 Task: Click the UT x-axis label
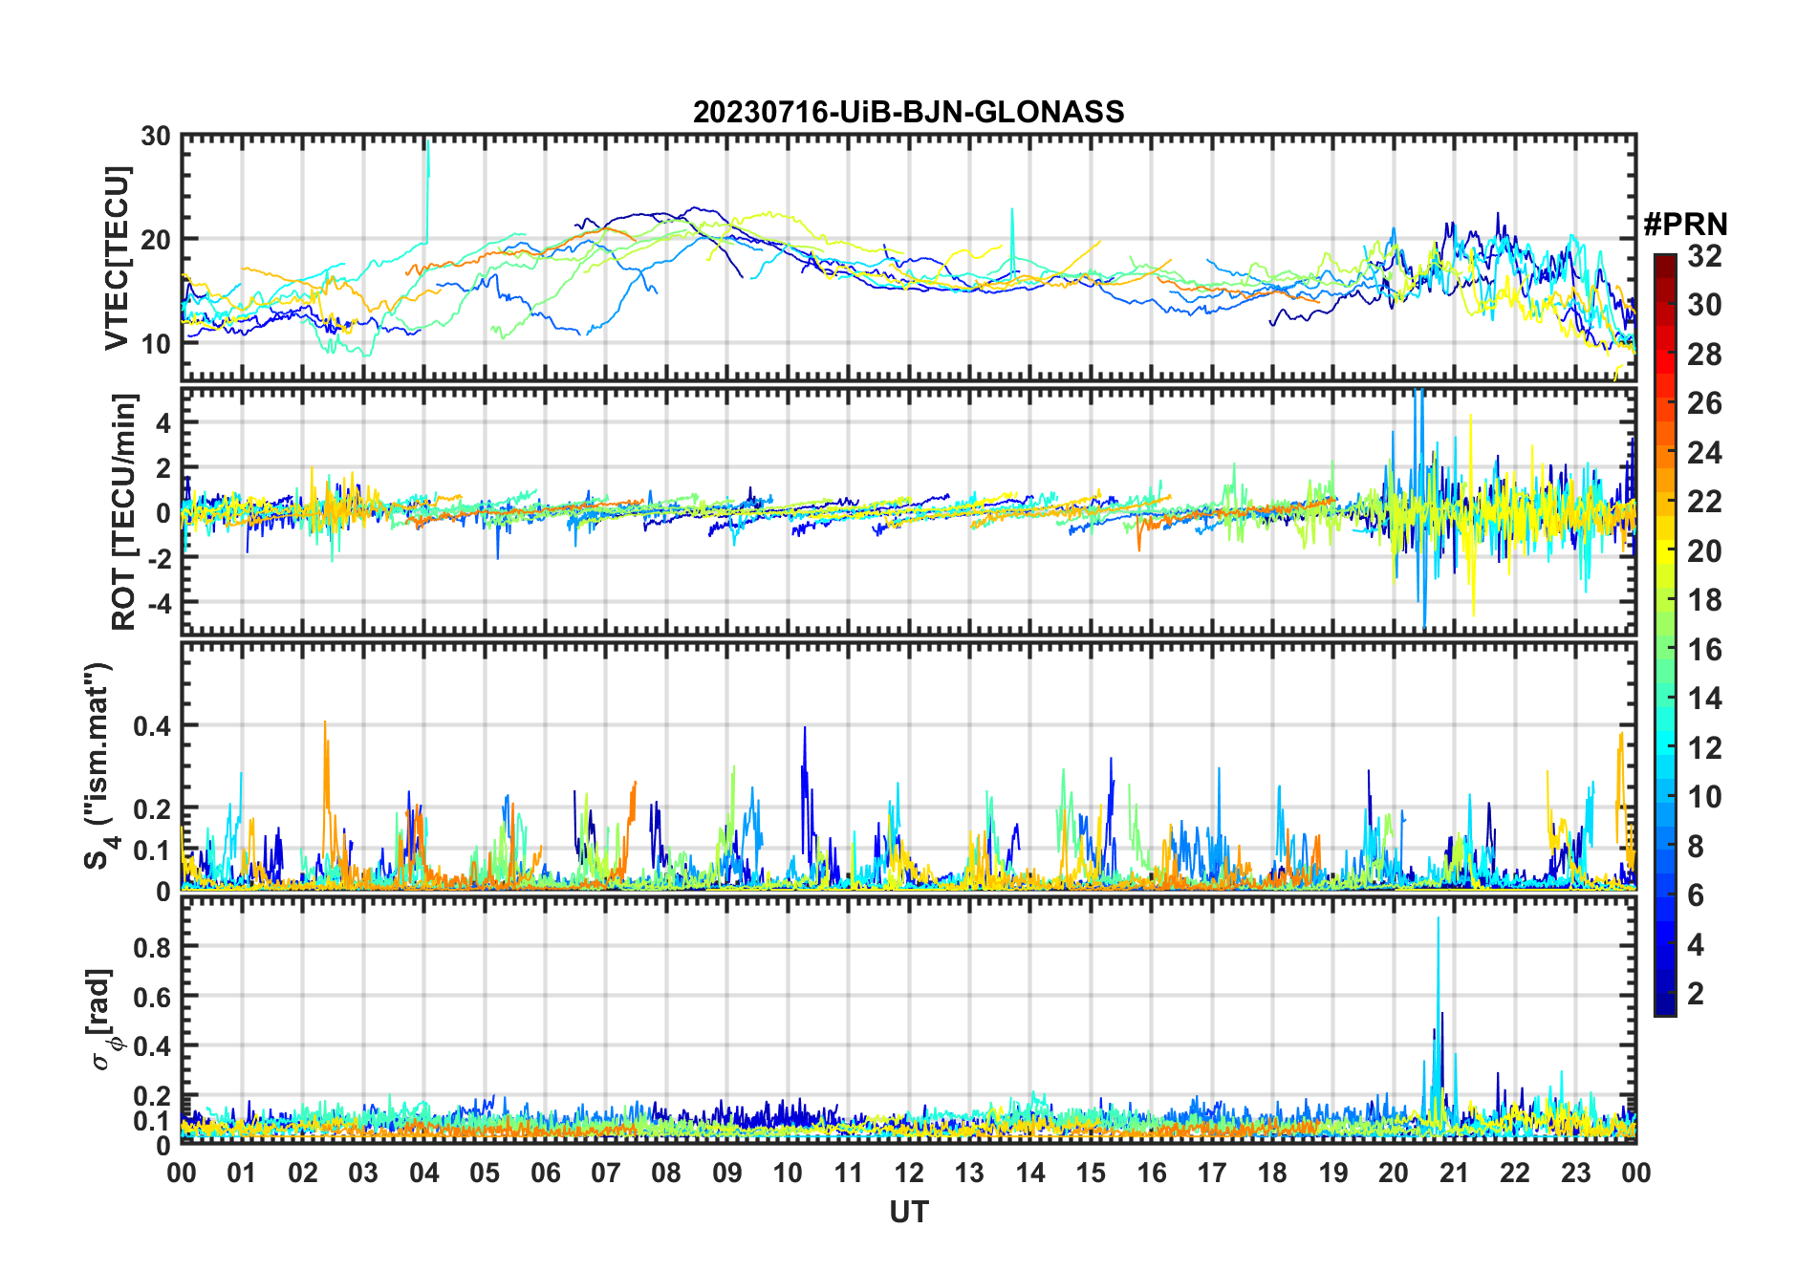[908, 1212]
